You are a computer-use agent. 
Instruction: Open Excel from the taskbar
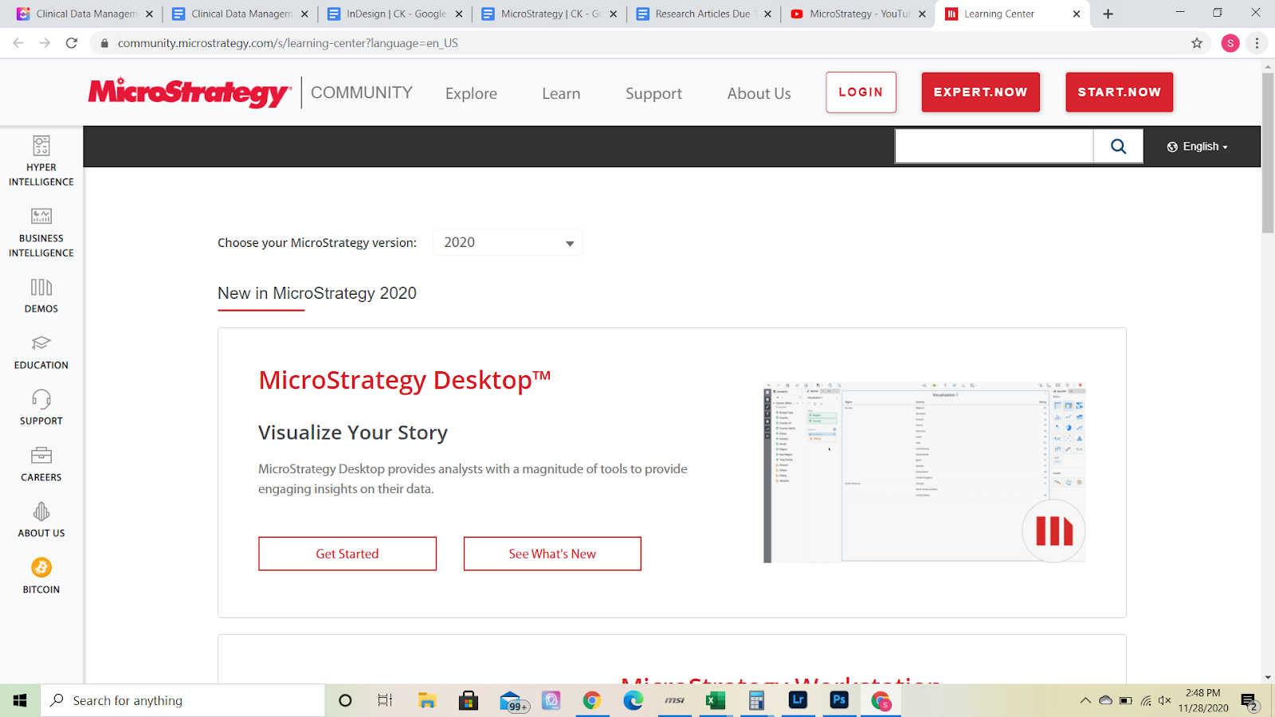tap(716, 700)
